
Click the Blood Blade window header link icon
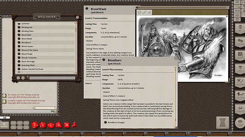click(87, 9)
